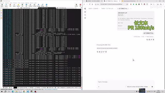Open the 2608.30320v1.pdf attachment card
The width and height of the screenshot is (165, 93).
[136, 21]
